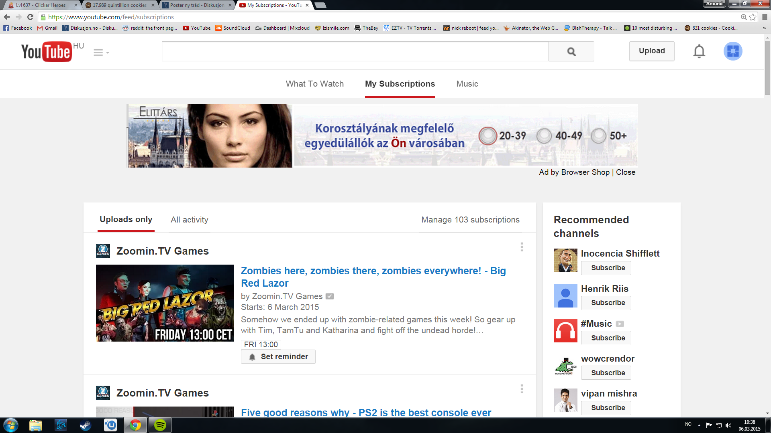The image size is (771, 433).
Task: Open the options menu for the PS2 video post
Action: [x=521, y=389]
